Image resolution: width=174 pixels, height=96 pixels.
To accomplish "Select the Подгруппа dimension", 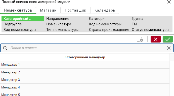I will pyautogui.click(x=13, y=24).
